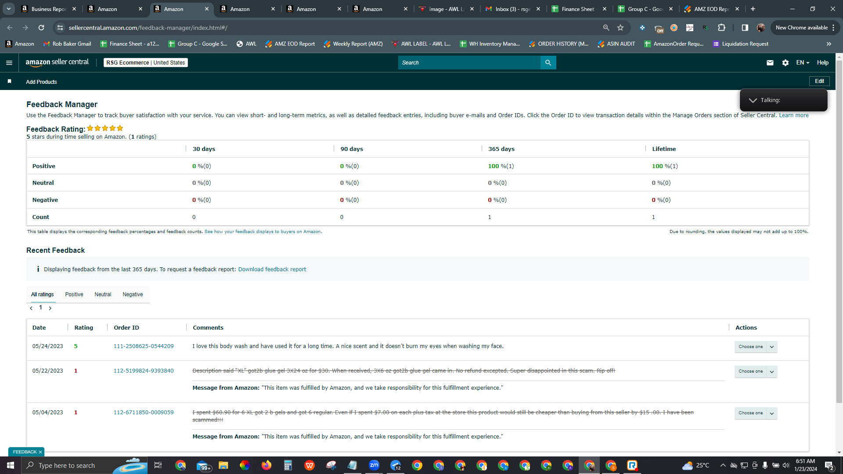The height and width of the screenshot is (474, 843).
Task: Open the Choose one dropdown for order 111-2508625-0544209
Action: pyautogui.click(x=756, y=347)
